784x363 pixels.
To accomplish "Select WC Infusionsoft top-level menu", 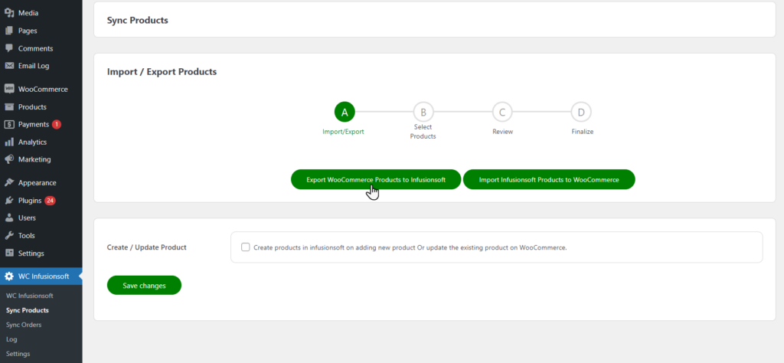I will click(41, 276).
